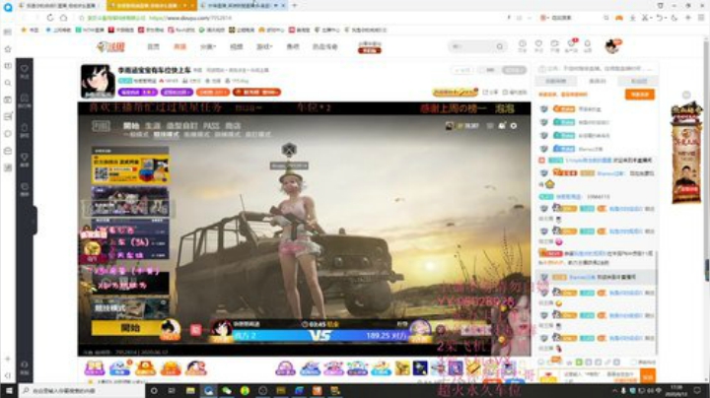Click dark blue starry gift icon
The height and width of the screenshot is (398, 710).
pyautogui.click(x=420, y=368)
